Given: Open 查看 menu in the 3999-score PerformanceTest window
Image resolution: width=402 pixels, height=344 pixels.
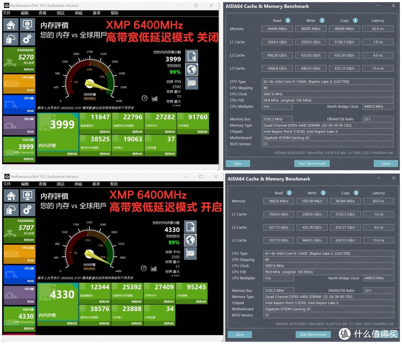Looking at the screenshot, I should point(42,13).
